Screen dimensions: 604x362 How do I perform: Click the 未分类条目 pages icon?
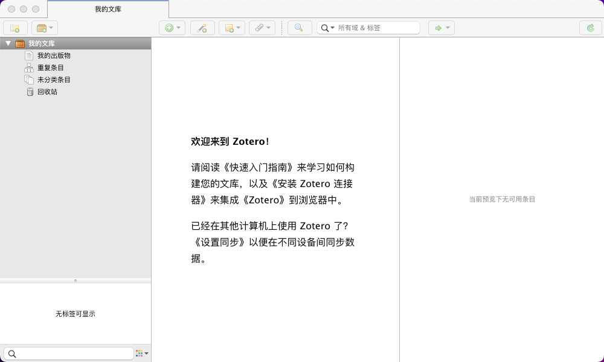tap(29, 80)
